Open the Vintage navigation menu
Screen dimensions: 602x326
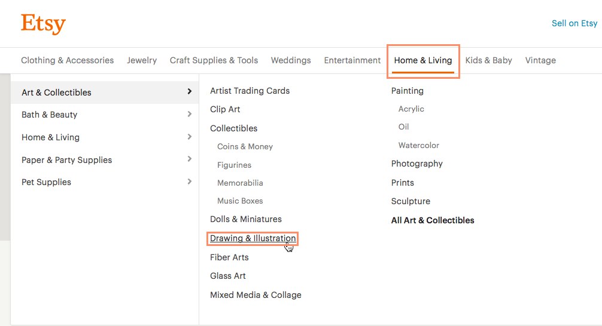[x=540, y=60]
